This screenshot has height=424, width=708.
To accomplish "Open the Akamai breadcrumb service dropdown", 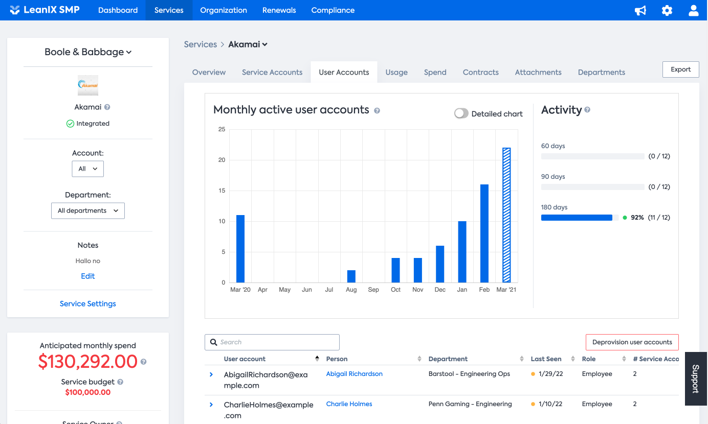I will 248,44.
